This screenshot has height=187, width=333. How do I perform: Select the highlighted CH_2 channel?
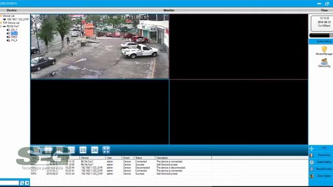[x=14, y=33]
